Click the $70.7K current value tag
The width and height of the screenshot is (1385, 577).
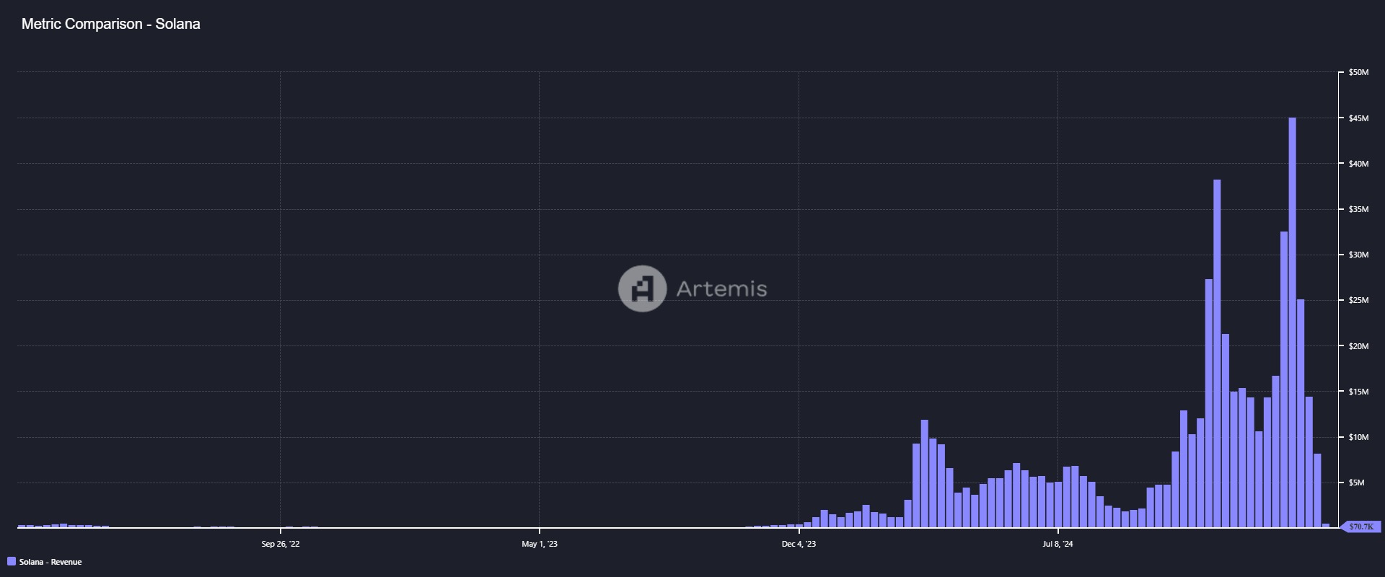pyautogui.click(x=1360, y=527)
